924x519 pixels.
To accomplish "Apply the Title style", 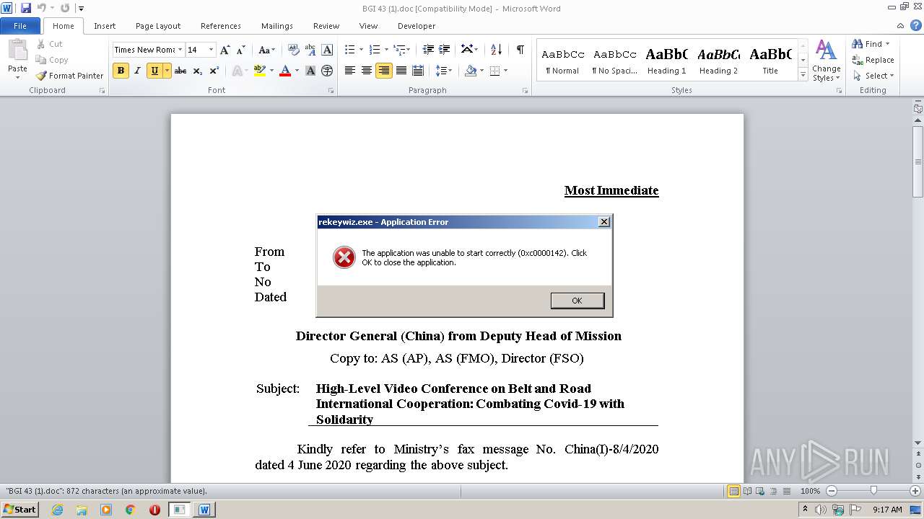I will coord(770,61).
